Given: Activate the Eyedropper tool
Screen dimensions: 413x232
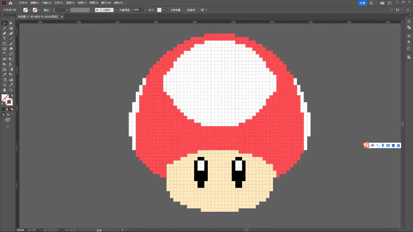Looking at the screenshot, I should (5, 75).
